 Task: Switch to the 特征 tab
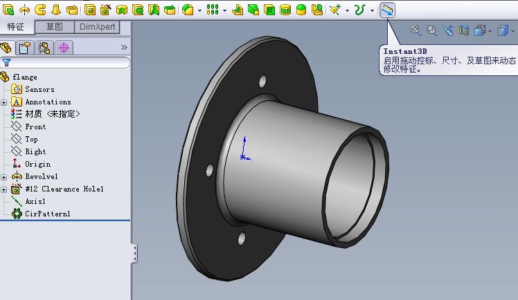tap(16, 27)
